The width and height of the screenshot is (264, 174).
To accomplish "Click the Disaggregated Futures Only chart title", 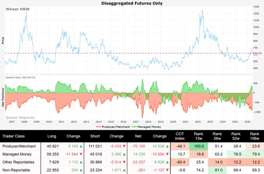I will pyautogui.click(x=132, y=3).
